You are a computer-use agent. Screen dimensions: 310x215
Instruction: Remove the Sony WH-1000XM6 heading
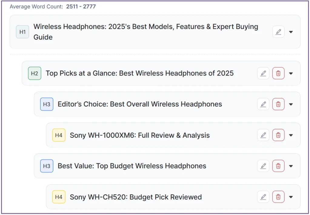[278, 135]
